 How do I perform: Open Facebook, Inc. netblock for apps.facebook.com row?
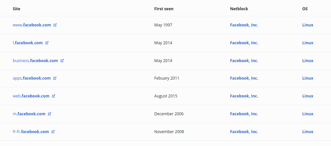tap(244, 78)
